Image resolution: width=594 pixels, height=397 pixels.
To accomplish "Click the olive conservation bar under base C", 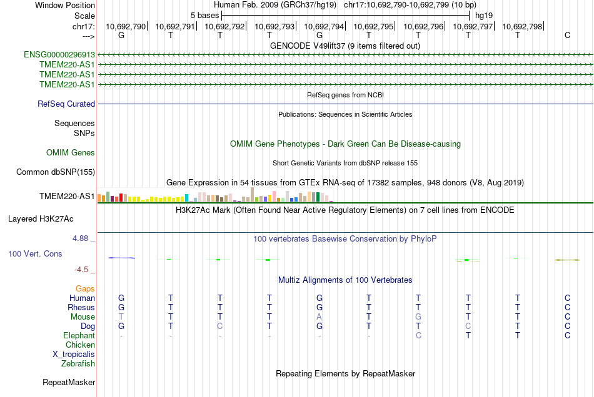I will coord(567,260).
